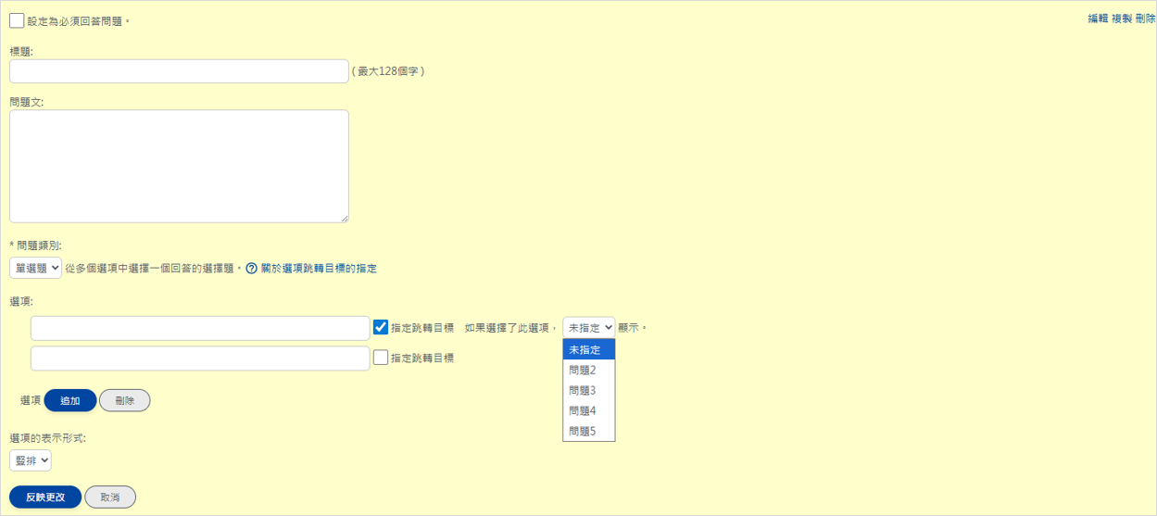This screenshot has width=1157, height=516.
Task: Click the 複製 link at top right
Action: pos(1121,19)
